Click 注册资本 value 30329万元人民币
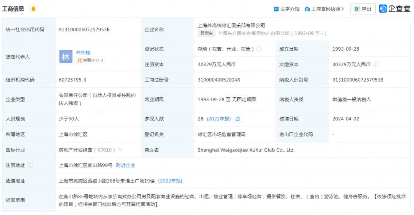 (x=217, y=64)
